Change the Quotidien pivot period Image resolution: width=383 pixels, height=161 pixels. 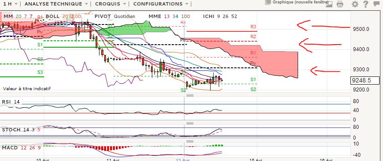124,16
